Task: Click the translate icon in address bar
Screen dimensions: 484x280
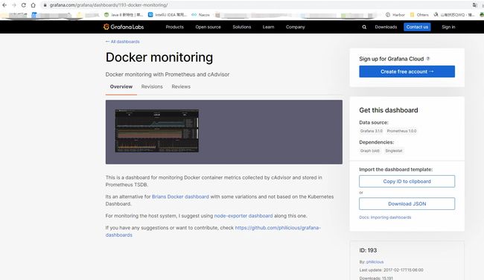Action: click(475, 5)
